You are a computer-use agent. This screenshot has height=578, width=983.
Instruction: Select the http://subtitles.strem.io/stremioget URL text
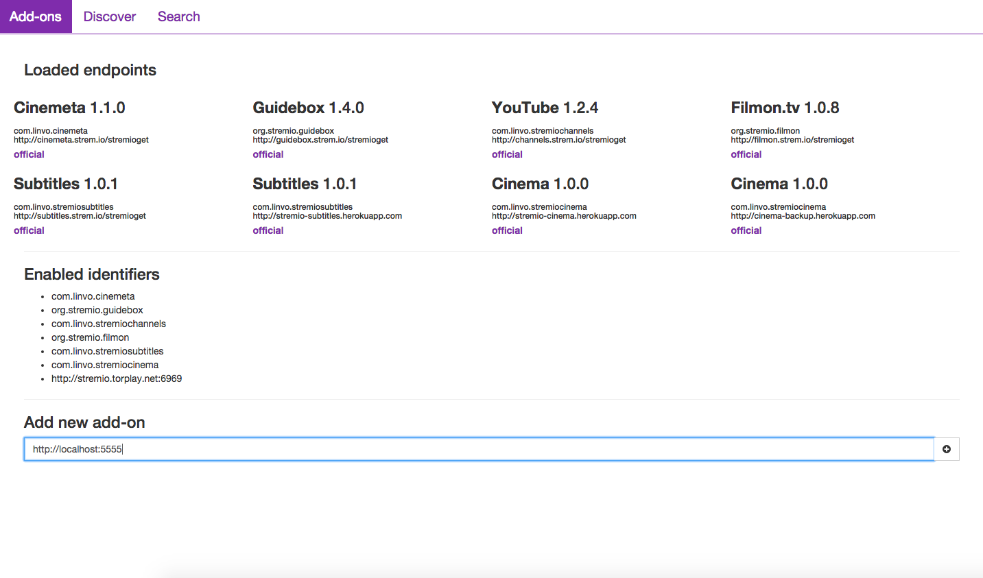pos(80,216)
